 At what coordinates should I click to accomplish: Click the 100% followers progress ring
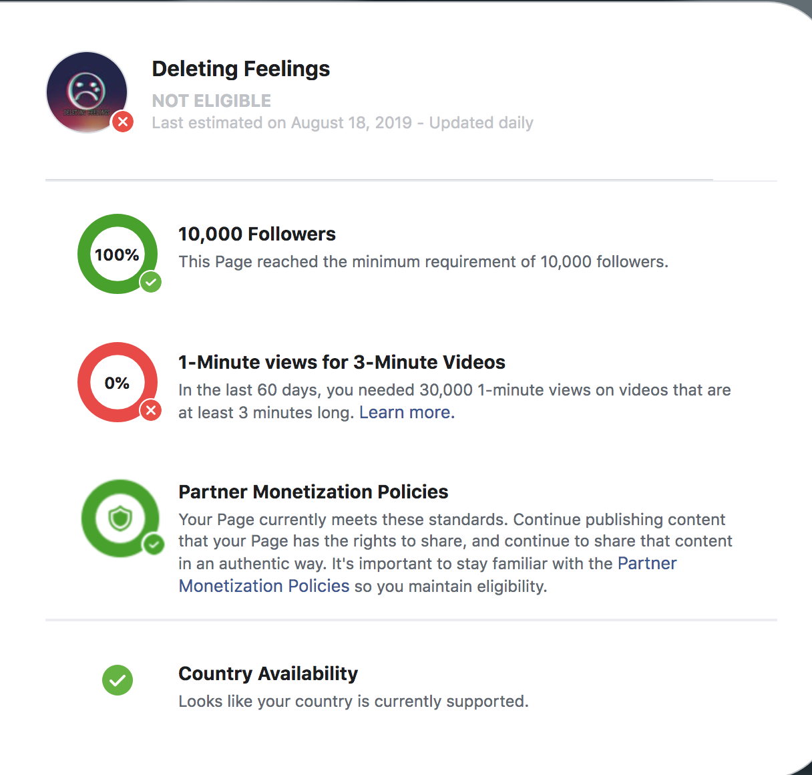(118, 255)
